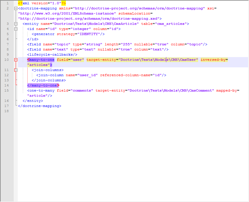Click the "article" value on wrapped line

pos(37,96)
